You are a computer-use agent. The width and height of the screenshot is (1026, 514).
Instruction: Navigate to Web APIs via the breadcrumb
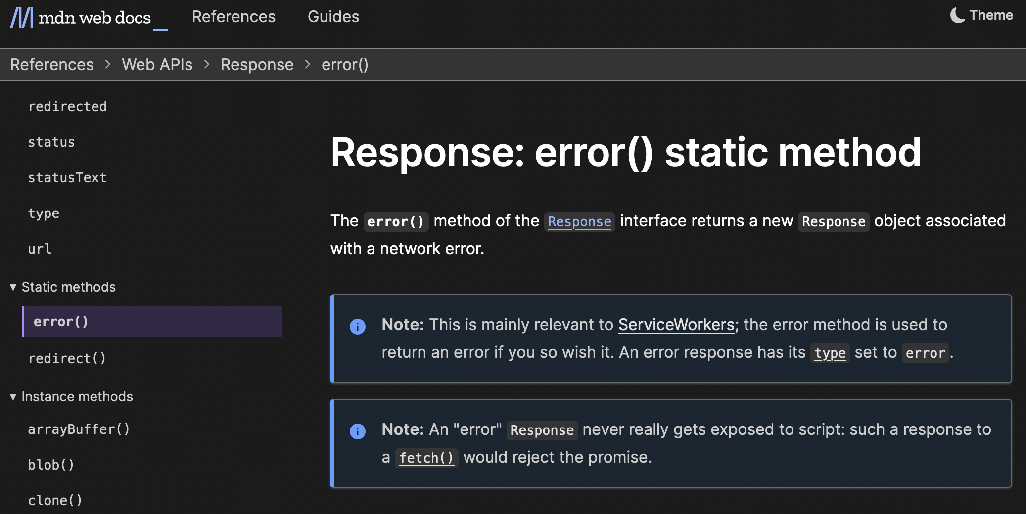coord(157,64)
